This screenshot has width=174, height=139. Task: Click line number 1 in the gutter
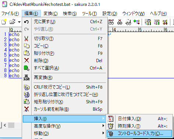pos(5,34)
